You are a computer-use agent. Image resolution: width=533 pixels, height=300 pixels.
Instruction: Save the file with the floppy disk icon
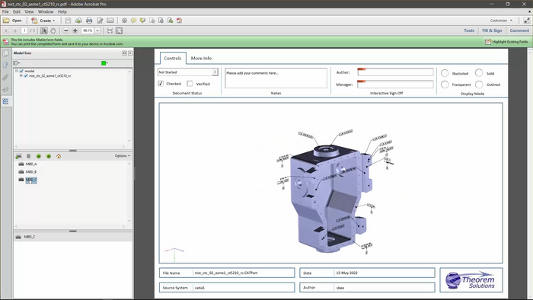point(68,21)
